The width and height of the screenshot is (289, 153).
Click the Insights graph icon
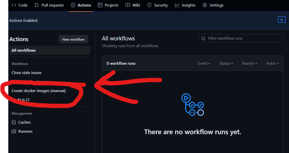pyautogui.click(x=177, y=5)
